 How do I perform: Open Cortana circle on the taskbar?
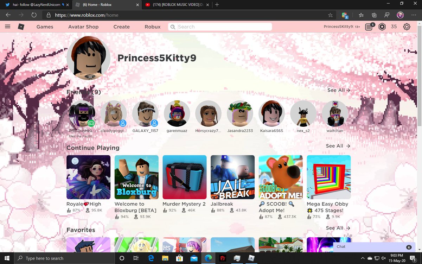[122, 258]
